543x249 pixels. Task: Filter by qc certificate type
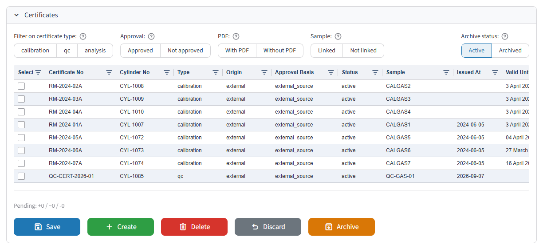tap(67, 51)
